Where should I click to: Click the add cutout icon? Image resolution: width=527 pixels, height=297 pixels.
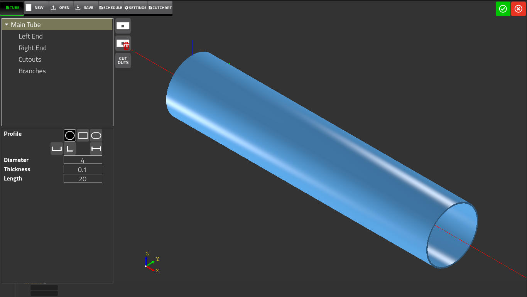[x=123, y=26]
